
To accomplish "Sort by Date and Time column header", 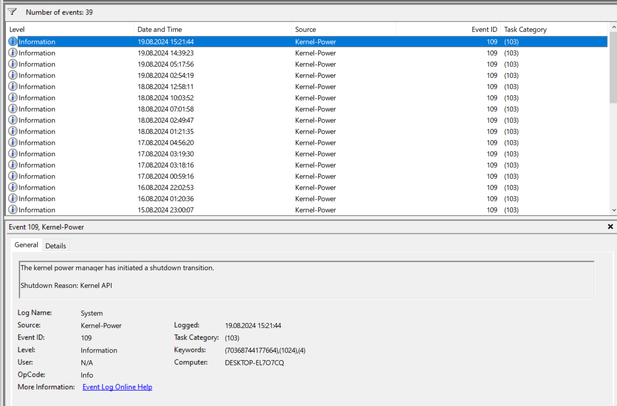I will pyautogui.click(x=213, y=29).
